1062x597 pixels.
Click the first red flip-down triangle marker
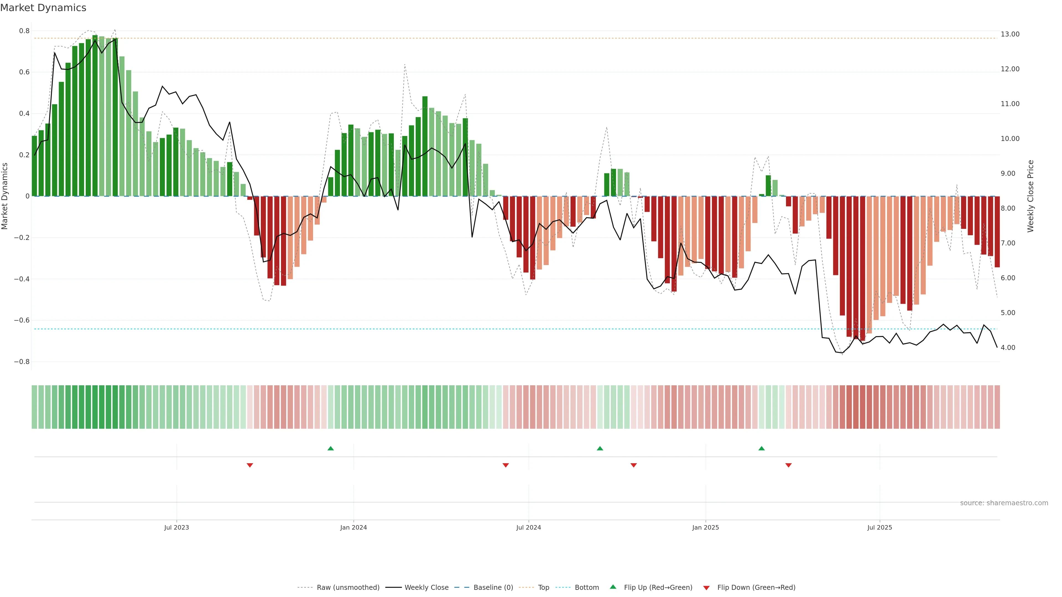click(x=249, y=465)
